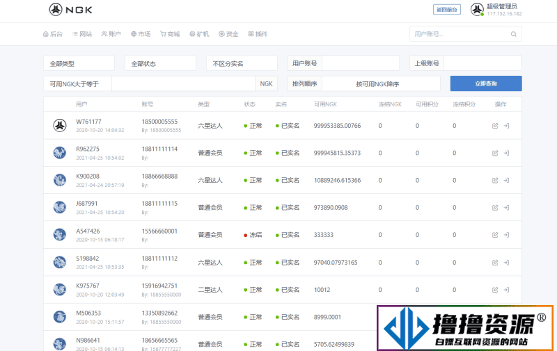Viewport: 557px width, 351px height.
Task: Click login-as icon for user J687991
Action: (507, 208)
